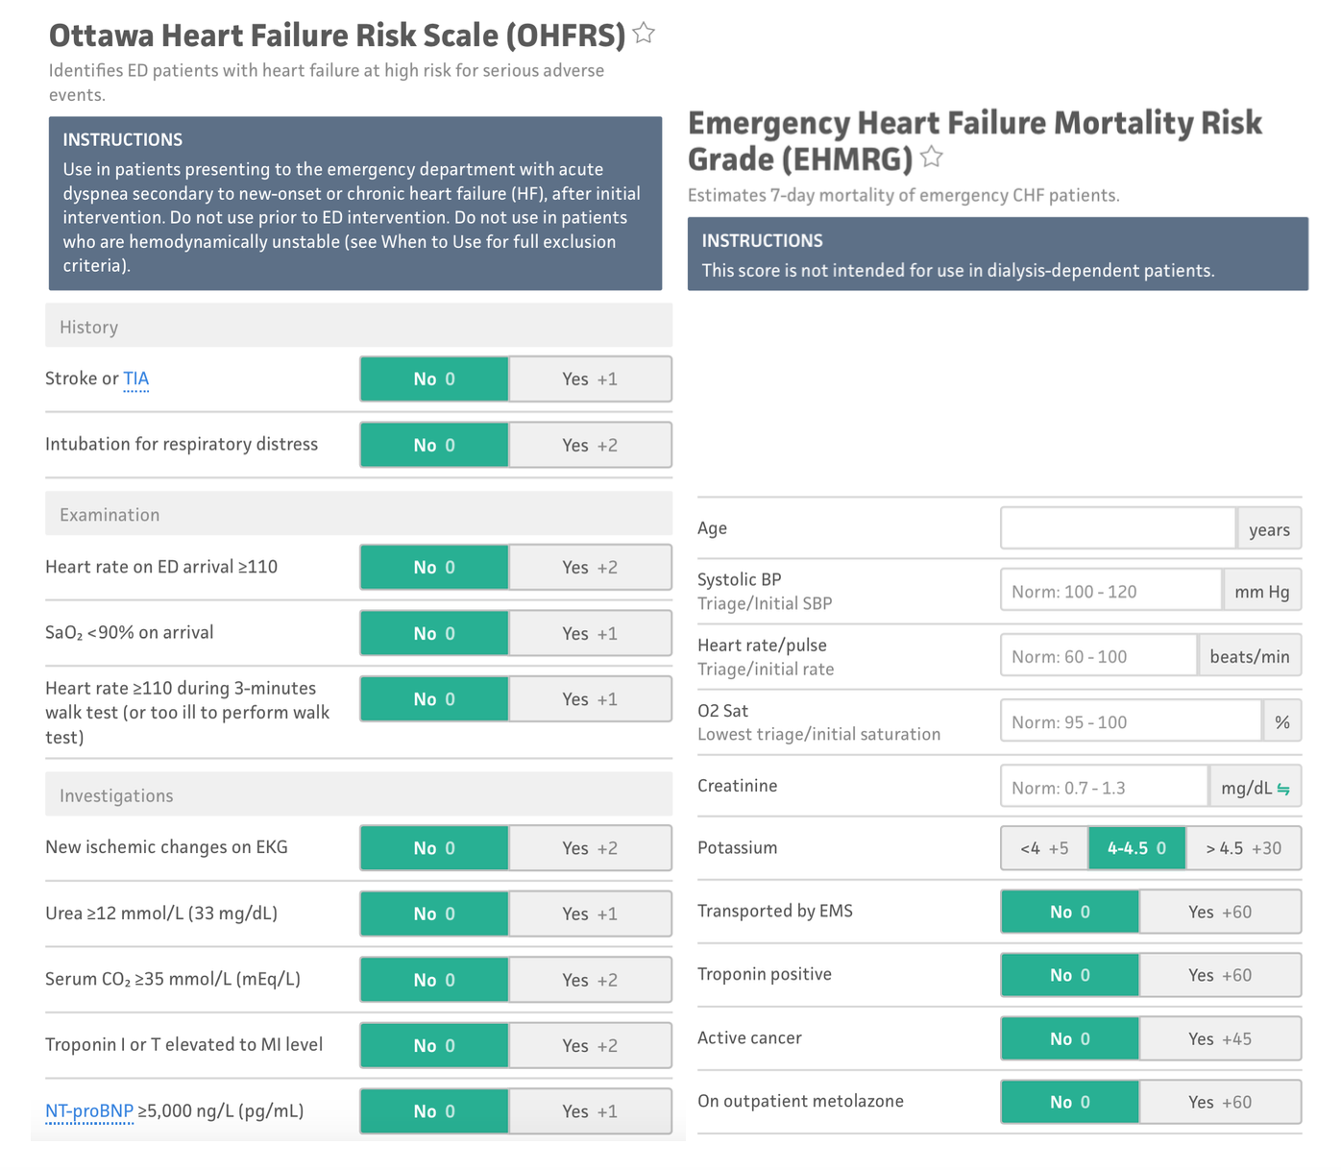Select Yes +60 for Transported by EMS
Screen dimensions: 1341x1170
pos(1220,912)
